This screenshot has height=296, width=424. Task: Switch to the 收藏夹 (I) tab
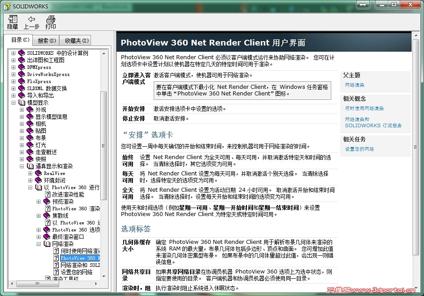coord(76,41)
